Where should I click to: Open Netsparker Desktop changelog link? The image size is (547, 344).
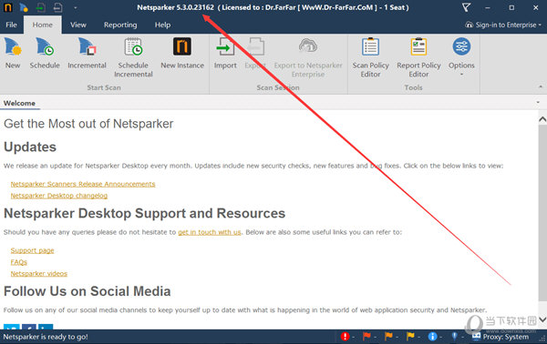point(59,196)
